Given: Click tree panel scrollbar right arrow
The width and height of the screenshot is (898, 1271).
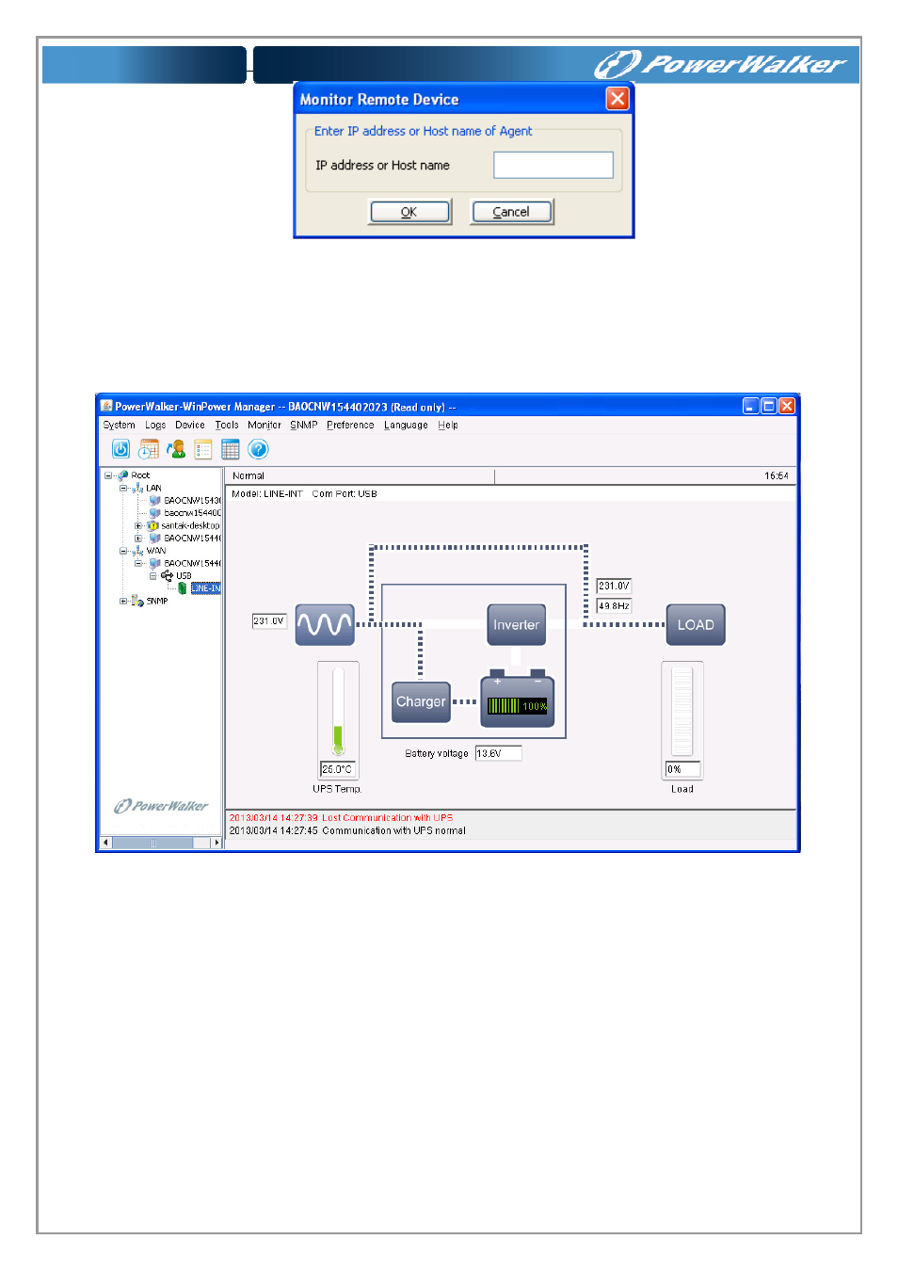Looking at the screenshot, I should tap(217, 843).
